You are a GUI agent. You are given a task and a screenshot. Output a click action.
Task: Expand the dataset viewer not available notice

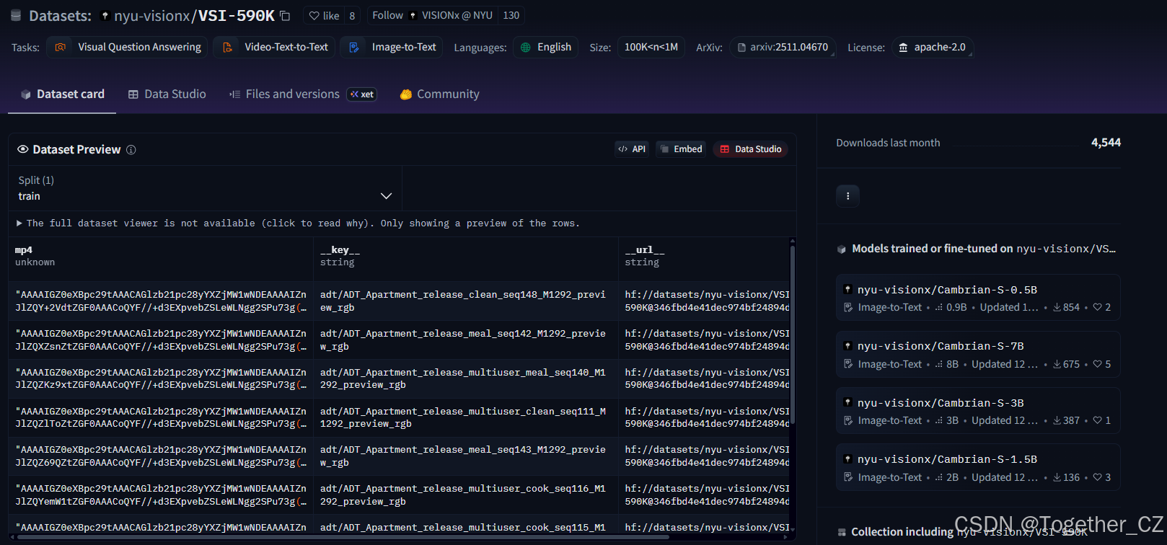298,223
